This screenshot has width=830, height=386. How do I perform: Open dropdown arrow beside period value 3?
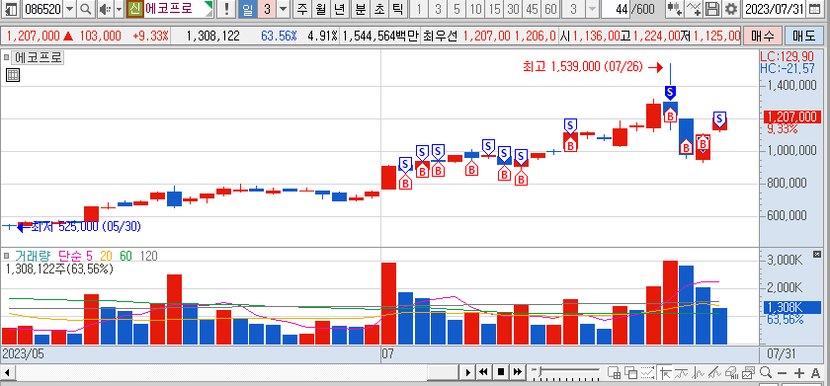(x=284, y=9)
